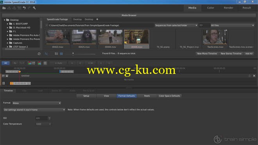
Task: Click the loop icon right of bottom timecode
Action: tap(29, 84)
